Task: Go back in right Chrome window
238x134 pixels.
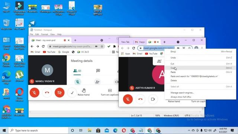Action: point(122,48)
